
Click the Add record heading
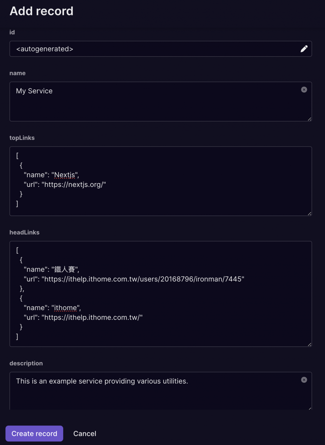pos(42,11)
